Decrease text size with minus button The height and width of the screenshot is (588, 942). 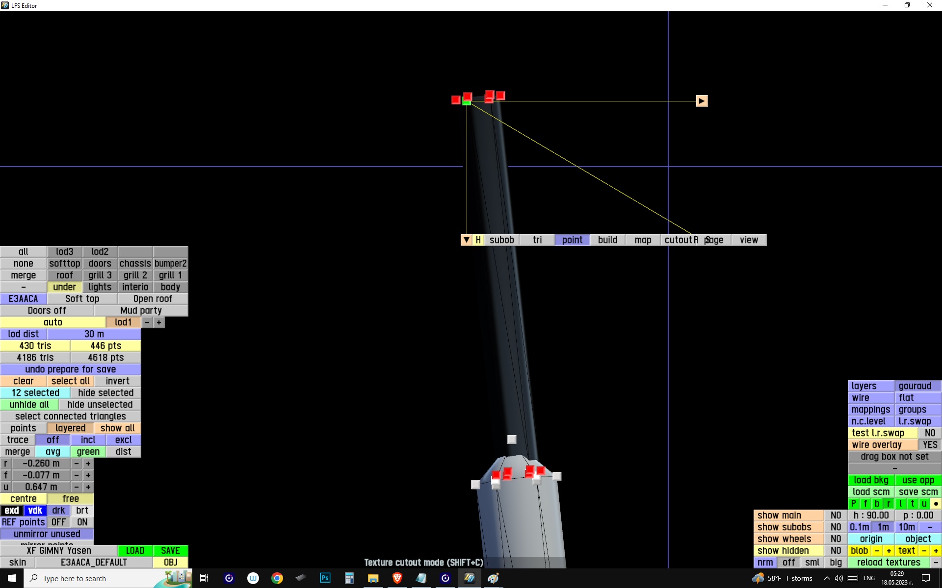[924, 551]
